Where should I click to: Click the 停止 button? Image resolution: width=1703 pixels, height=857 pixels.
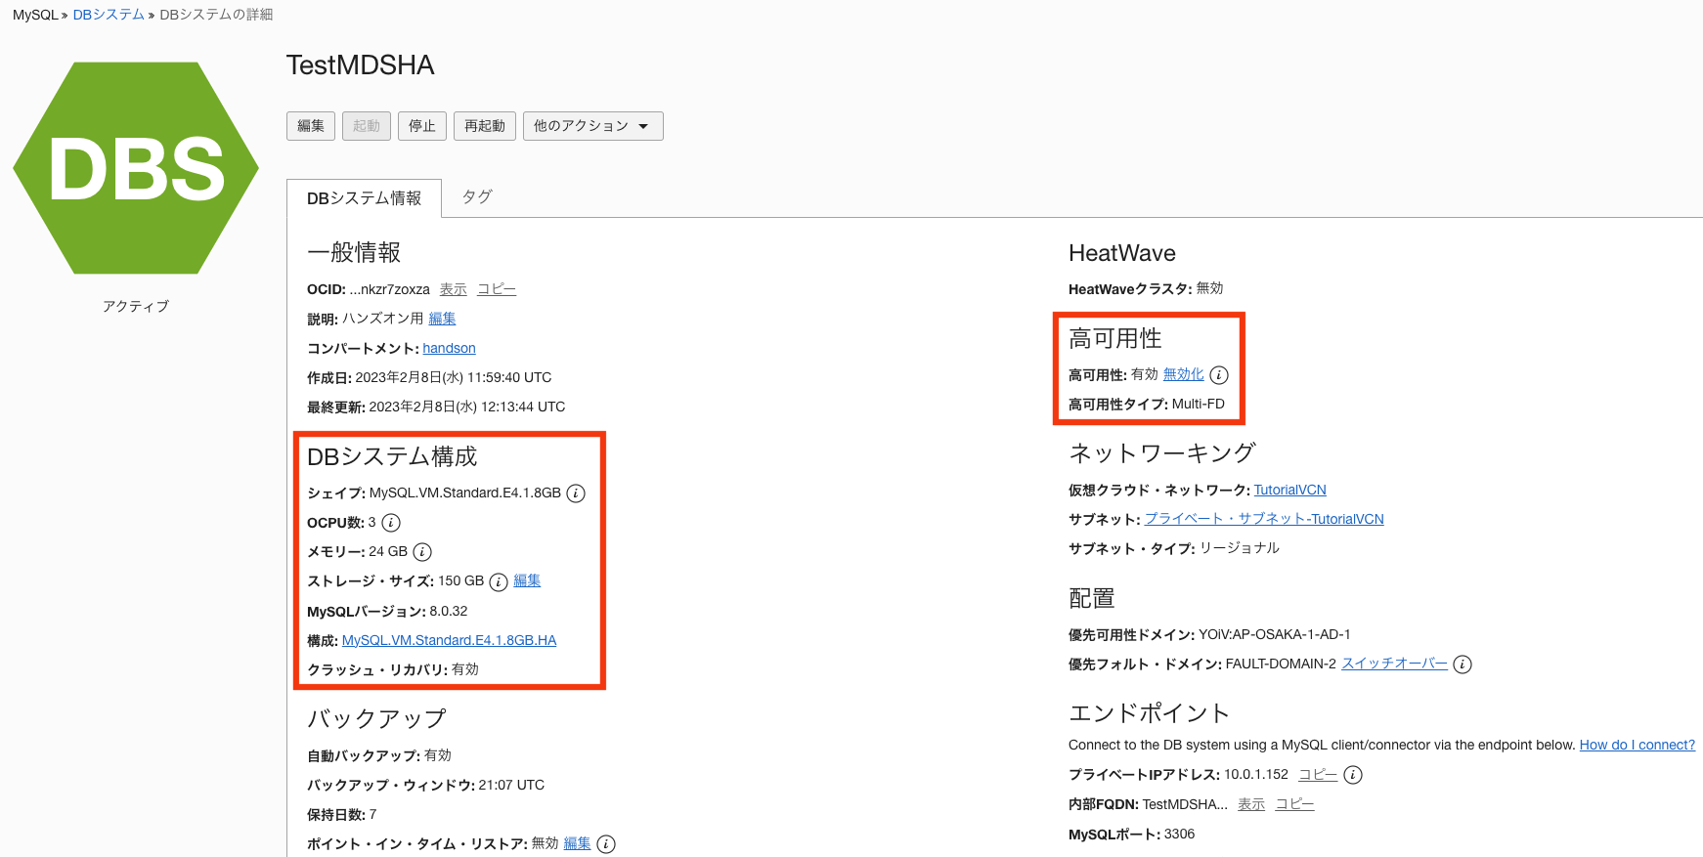422,126
